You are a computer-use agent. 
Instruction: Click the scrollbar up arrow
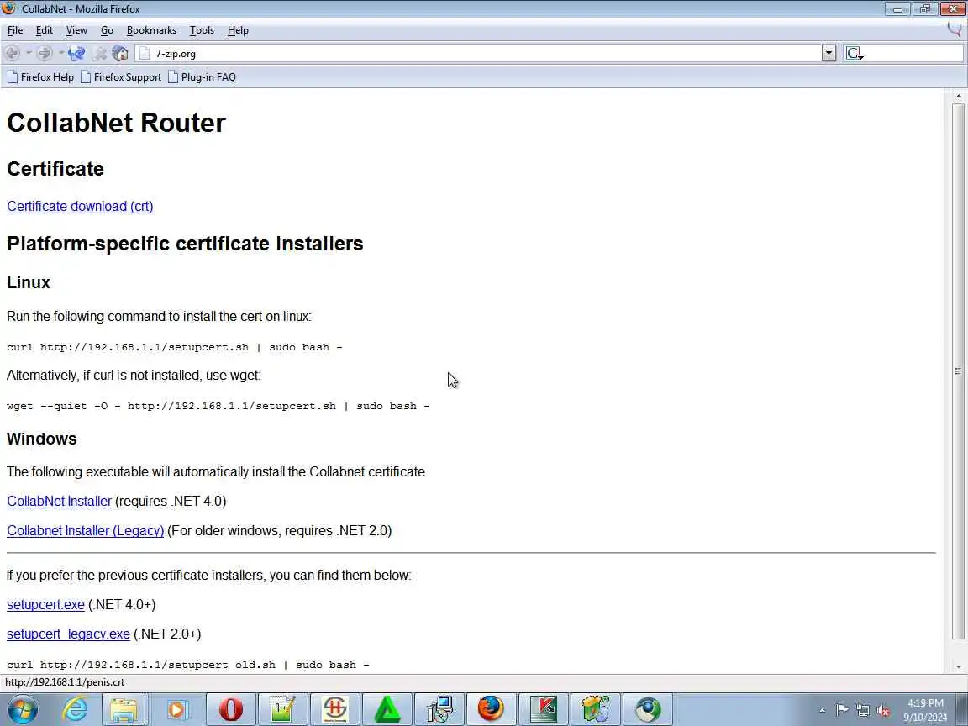pos(958,96)
